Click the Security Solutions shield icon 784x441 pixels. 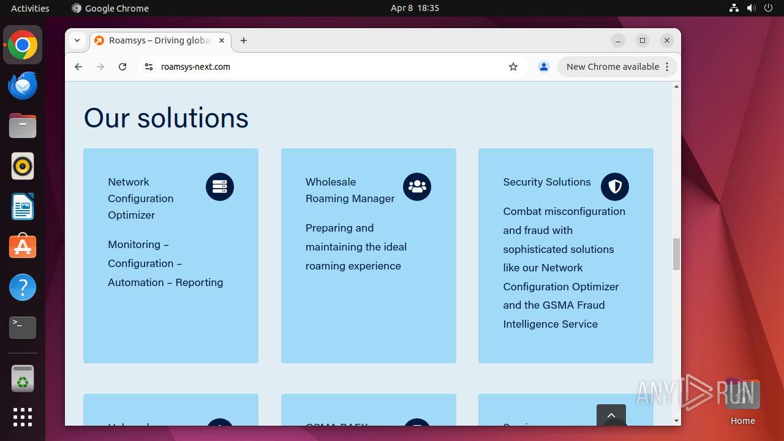(615, 187)
